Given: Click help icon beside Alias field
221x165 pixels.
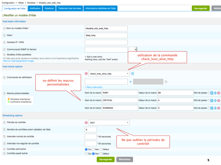Looking at the screenshot, I should [x=4, y=35].
